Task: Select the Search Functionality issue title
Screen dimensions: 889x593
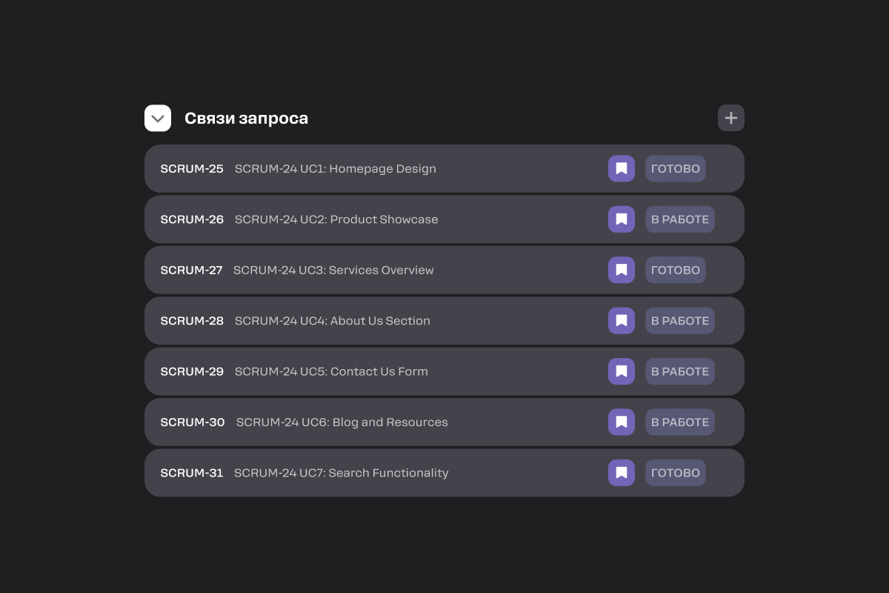Action: click(x=341, y=473)
